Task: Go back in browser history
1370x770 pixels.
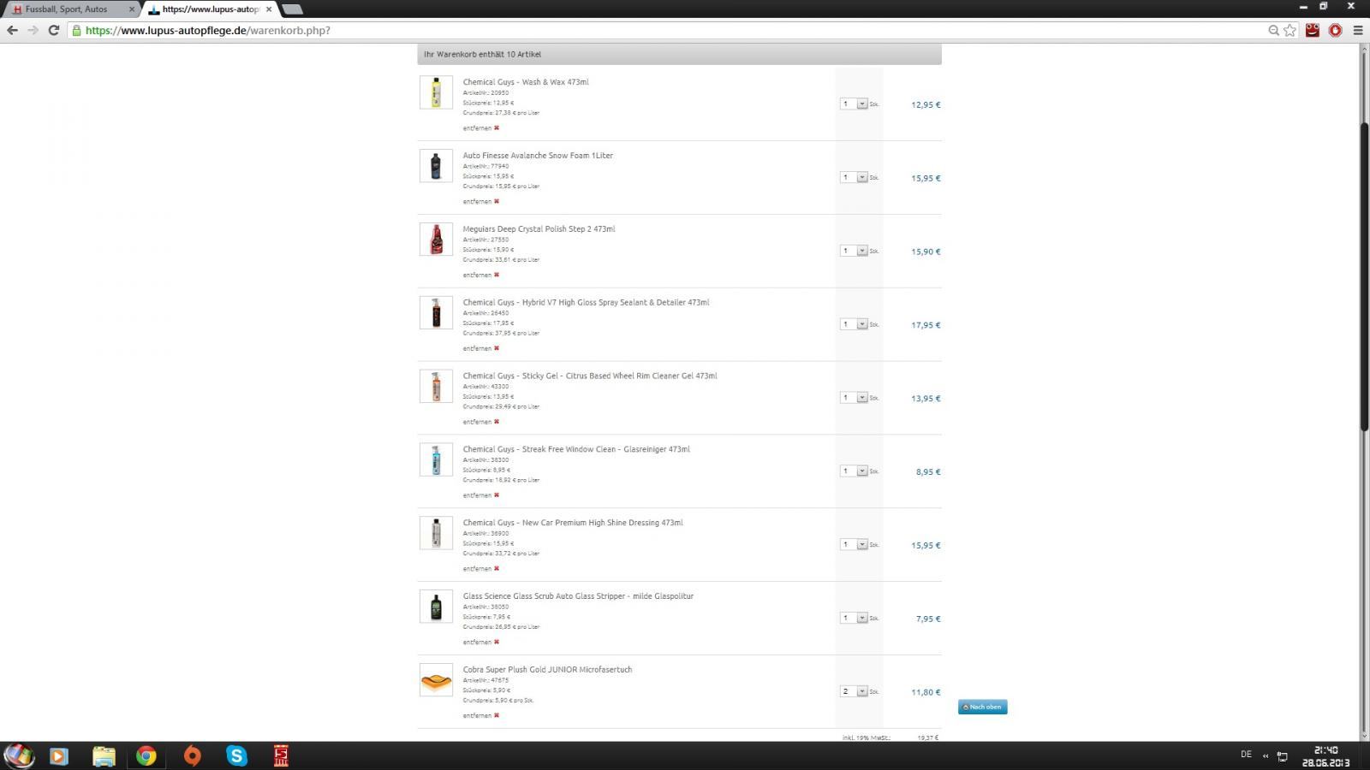Action: (x=12, y=30)
